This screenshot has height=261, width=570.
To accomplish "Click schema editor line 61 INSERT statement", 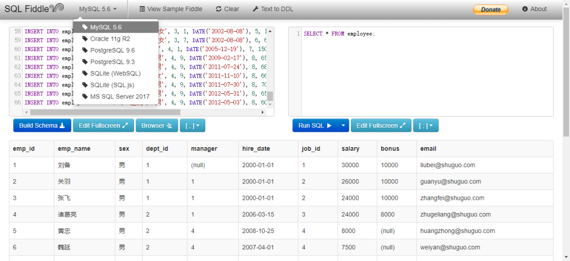I will click(146, 58).
